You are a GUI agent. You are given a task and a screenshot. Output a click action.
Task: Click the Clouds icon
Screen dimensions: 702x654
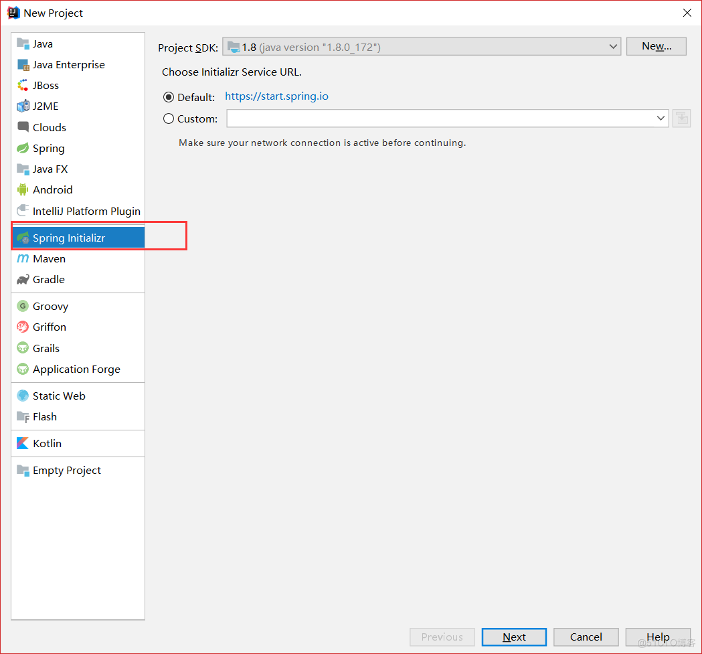coord(23,127)
